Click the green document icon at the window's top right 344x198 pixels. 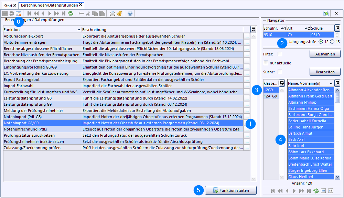tap(326, 13)
